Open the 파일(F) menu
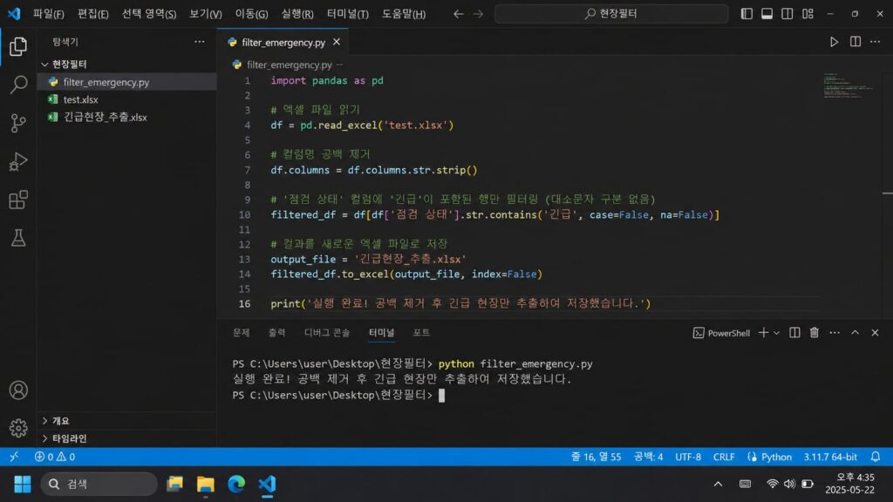 coord(49,14)
